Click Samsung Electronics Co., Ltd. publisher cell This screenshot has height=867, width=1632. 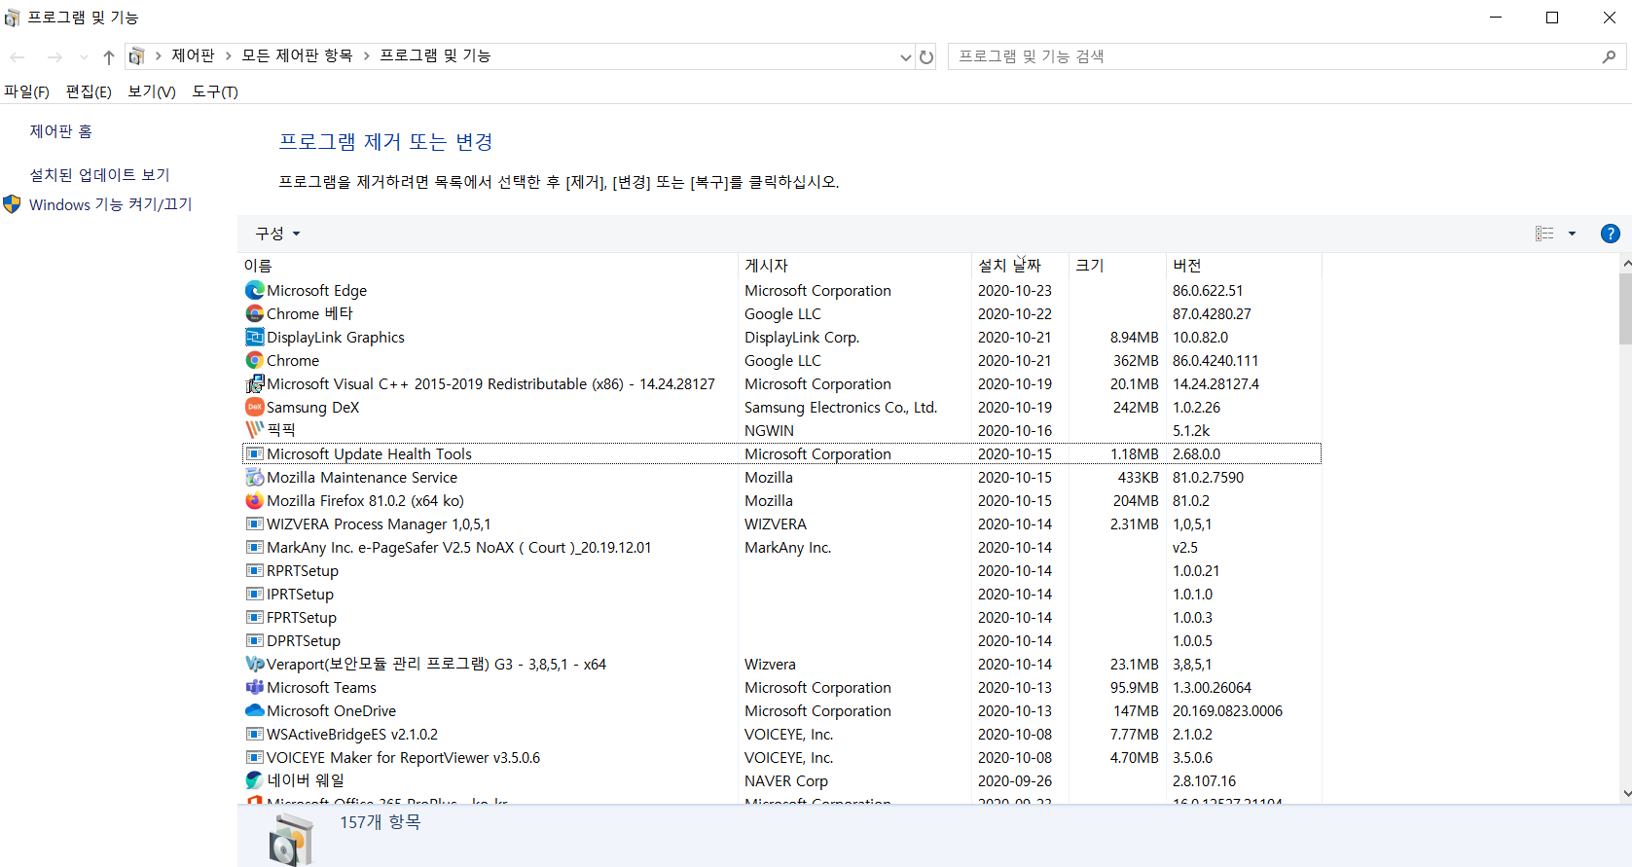(x=841, y=407)
